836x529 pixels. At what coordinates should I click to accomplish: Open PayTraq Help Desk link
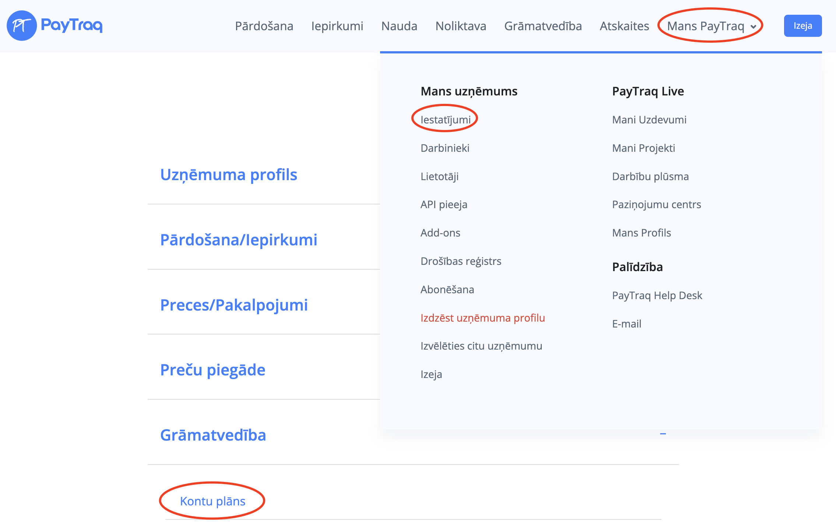(x=657, y=295)
